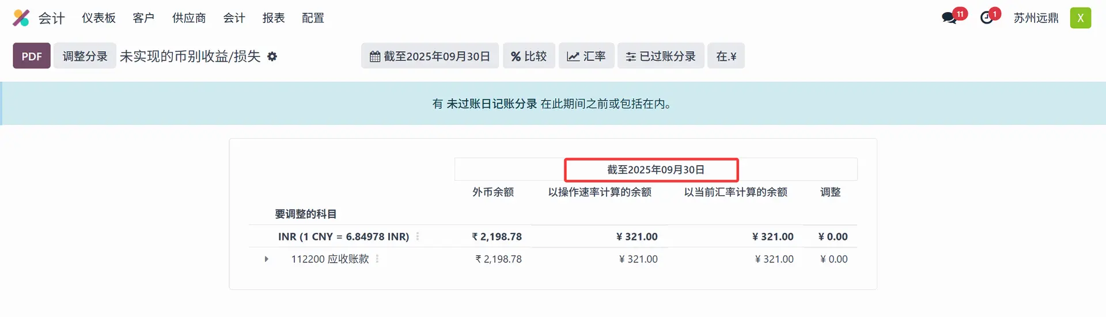The width and height of the screenshot is (1106, 317).
Task: Open the 比较 comparison dropdown
Action: [x=528, y=56]
